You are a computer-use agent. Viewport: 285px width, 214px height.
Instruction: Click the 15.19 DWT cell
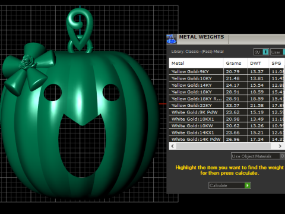click(x=258, y=112)
